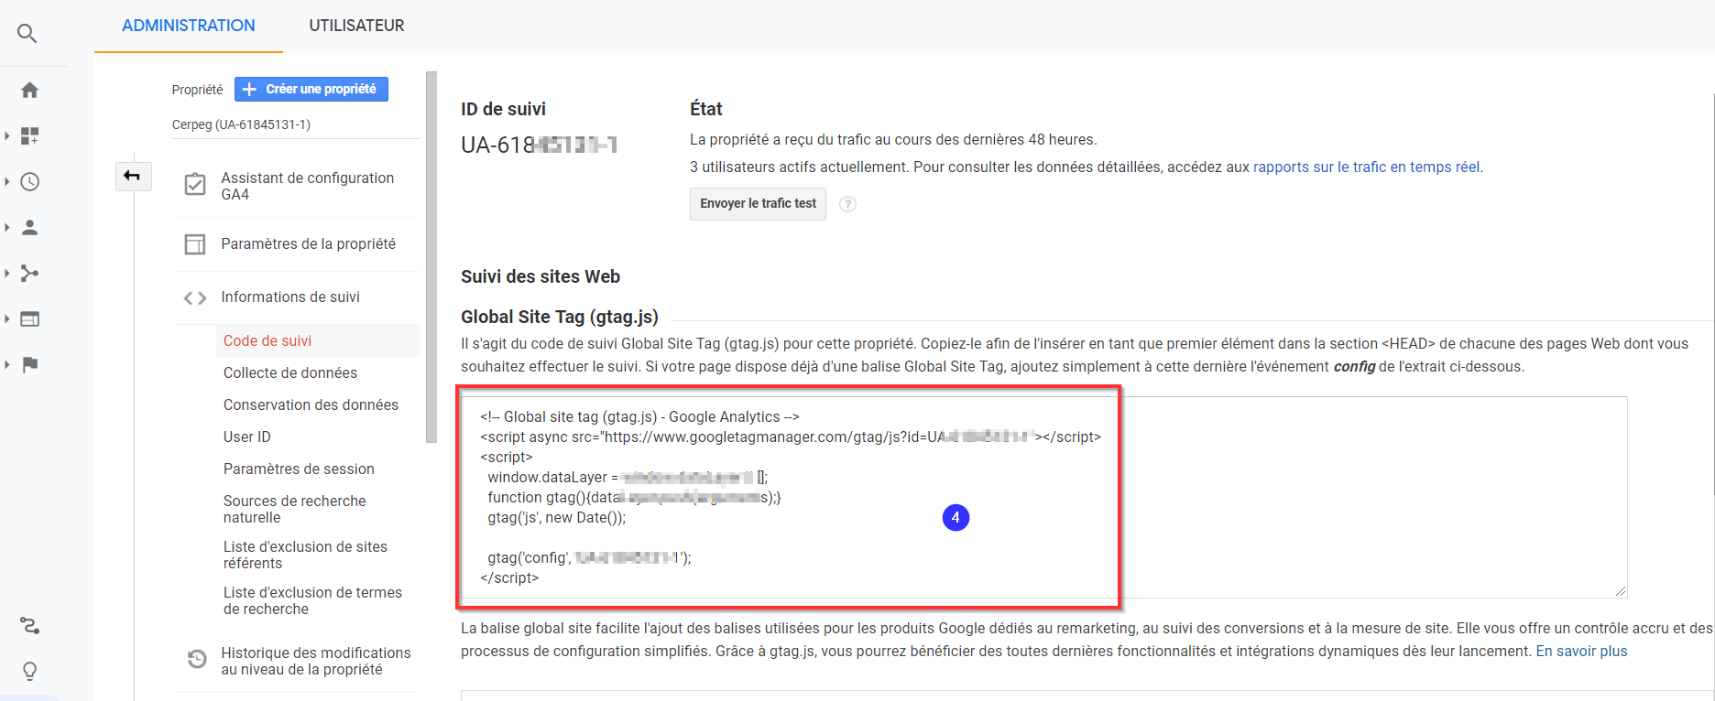Go to the Home icon in sidebar
The image size is (1715, 701).
click(29, 90)
